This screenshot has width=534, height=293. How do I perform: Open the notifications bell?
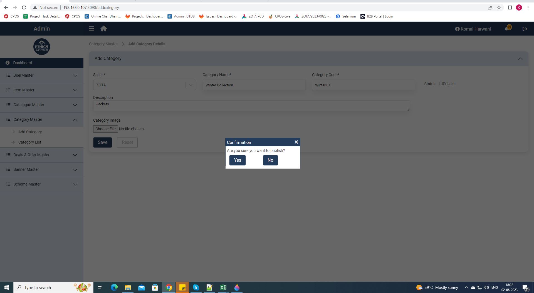click(x=507, y=29)
